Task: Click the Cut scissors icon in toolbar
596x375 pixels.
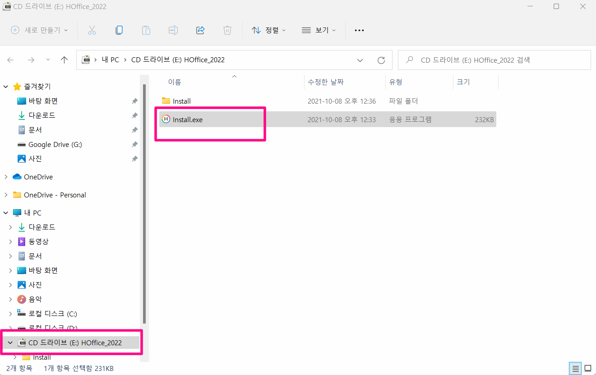Action: tap(92, 30)
